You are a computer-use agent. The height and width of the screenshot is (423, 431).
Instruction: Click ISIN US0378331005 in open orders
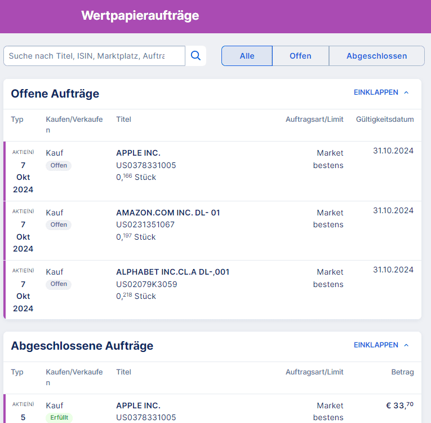[x=146, y=165]
